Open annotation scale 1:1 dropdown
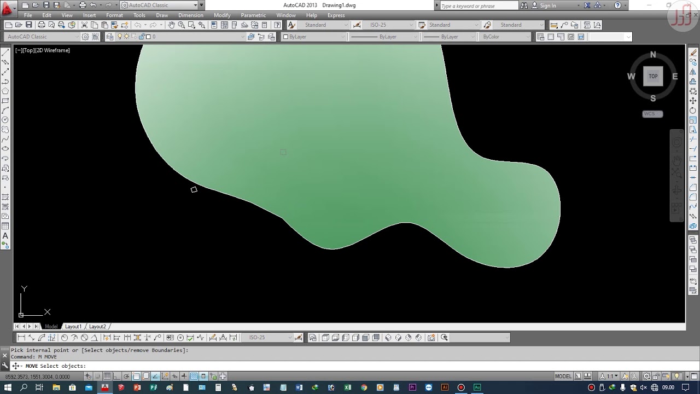 point(608,376)
